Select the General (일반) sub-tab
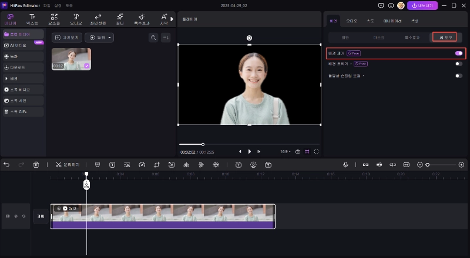Viewport: 470px width, 258px height. (345, 38)
